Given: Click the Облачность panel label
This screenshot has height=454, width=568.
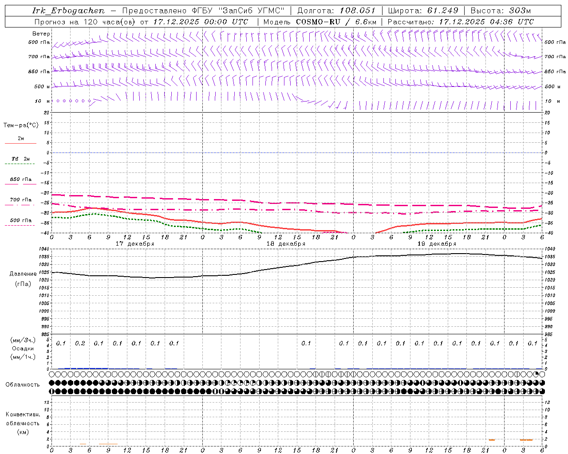Looking at the screenshot, I should click(x=23, y=385).
